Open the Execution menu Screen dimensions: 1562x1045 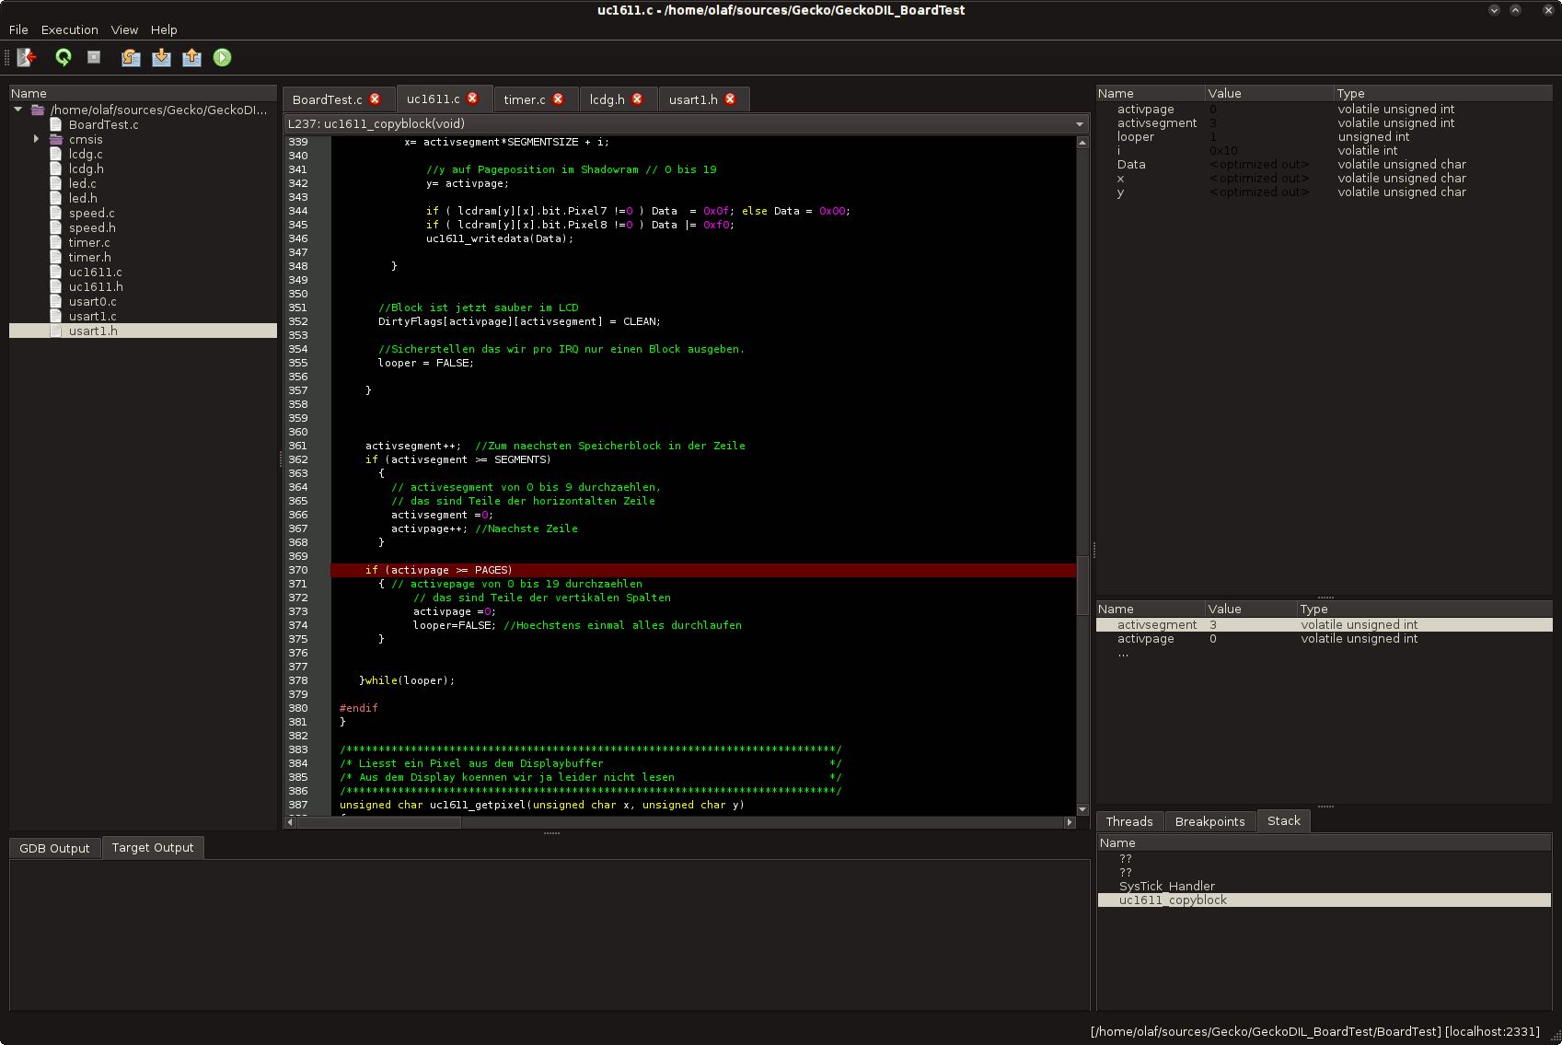pyautogui.click(x=69, y=29)
